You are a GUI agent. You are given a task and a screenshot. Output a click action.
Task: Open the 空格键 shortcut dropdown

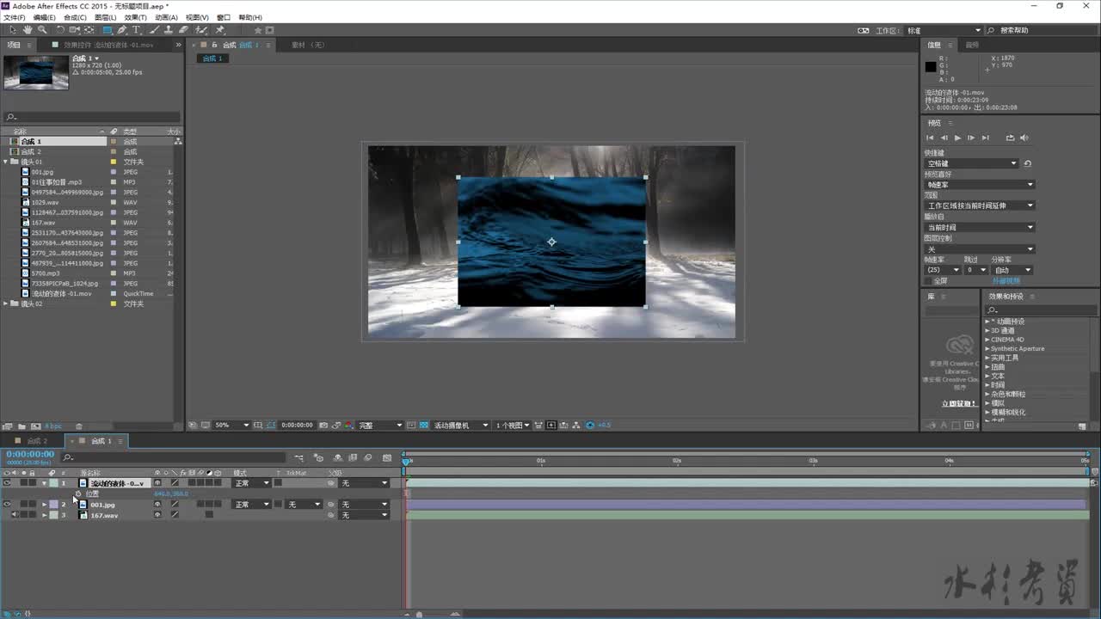point(972,163)
